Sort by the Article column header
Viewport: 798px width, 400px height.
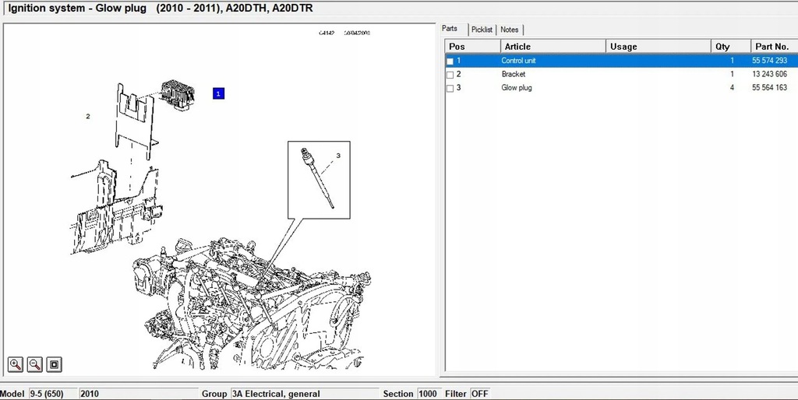pos(553,46)
